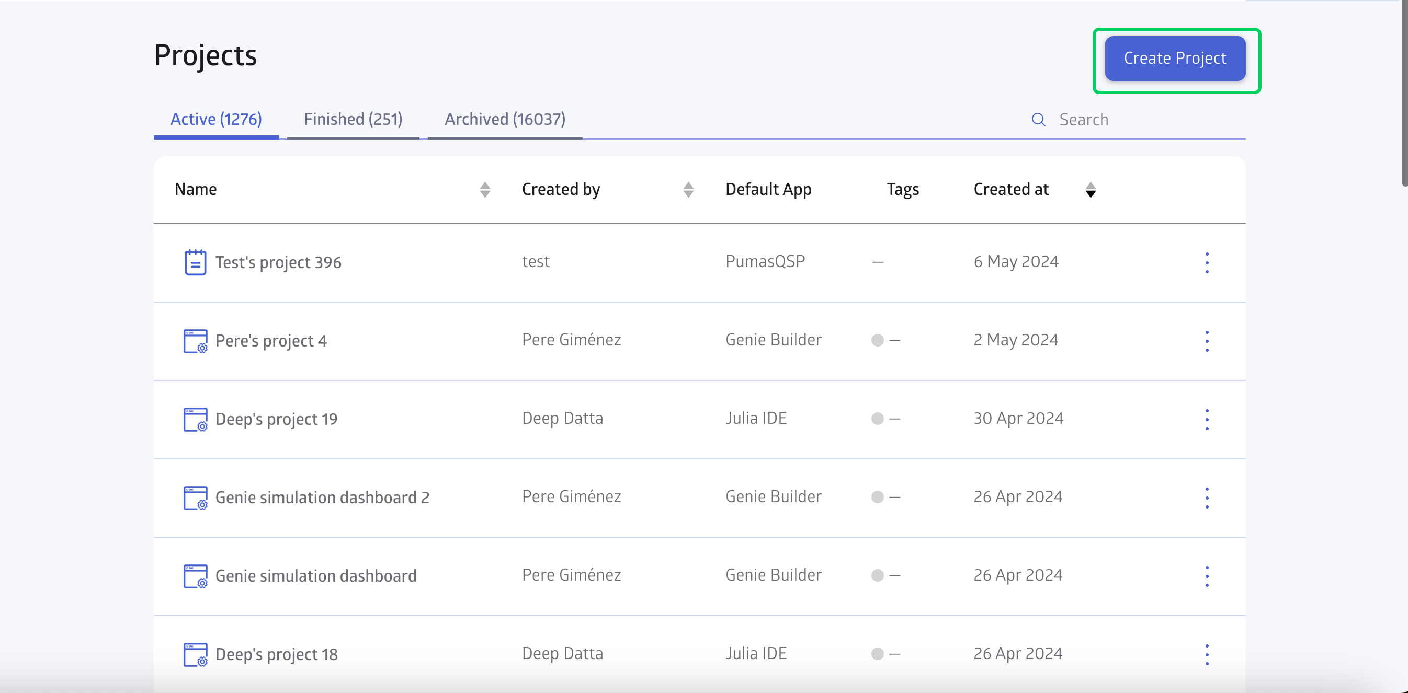Click the page vertical scrollbar

pyautogui.click(x=1404, y=93)
